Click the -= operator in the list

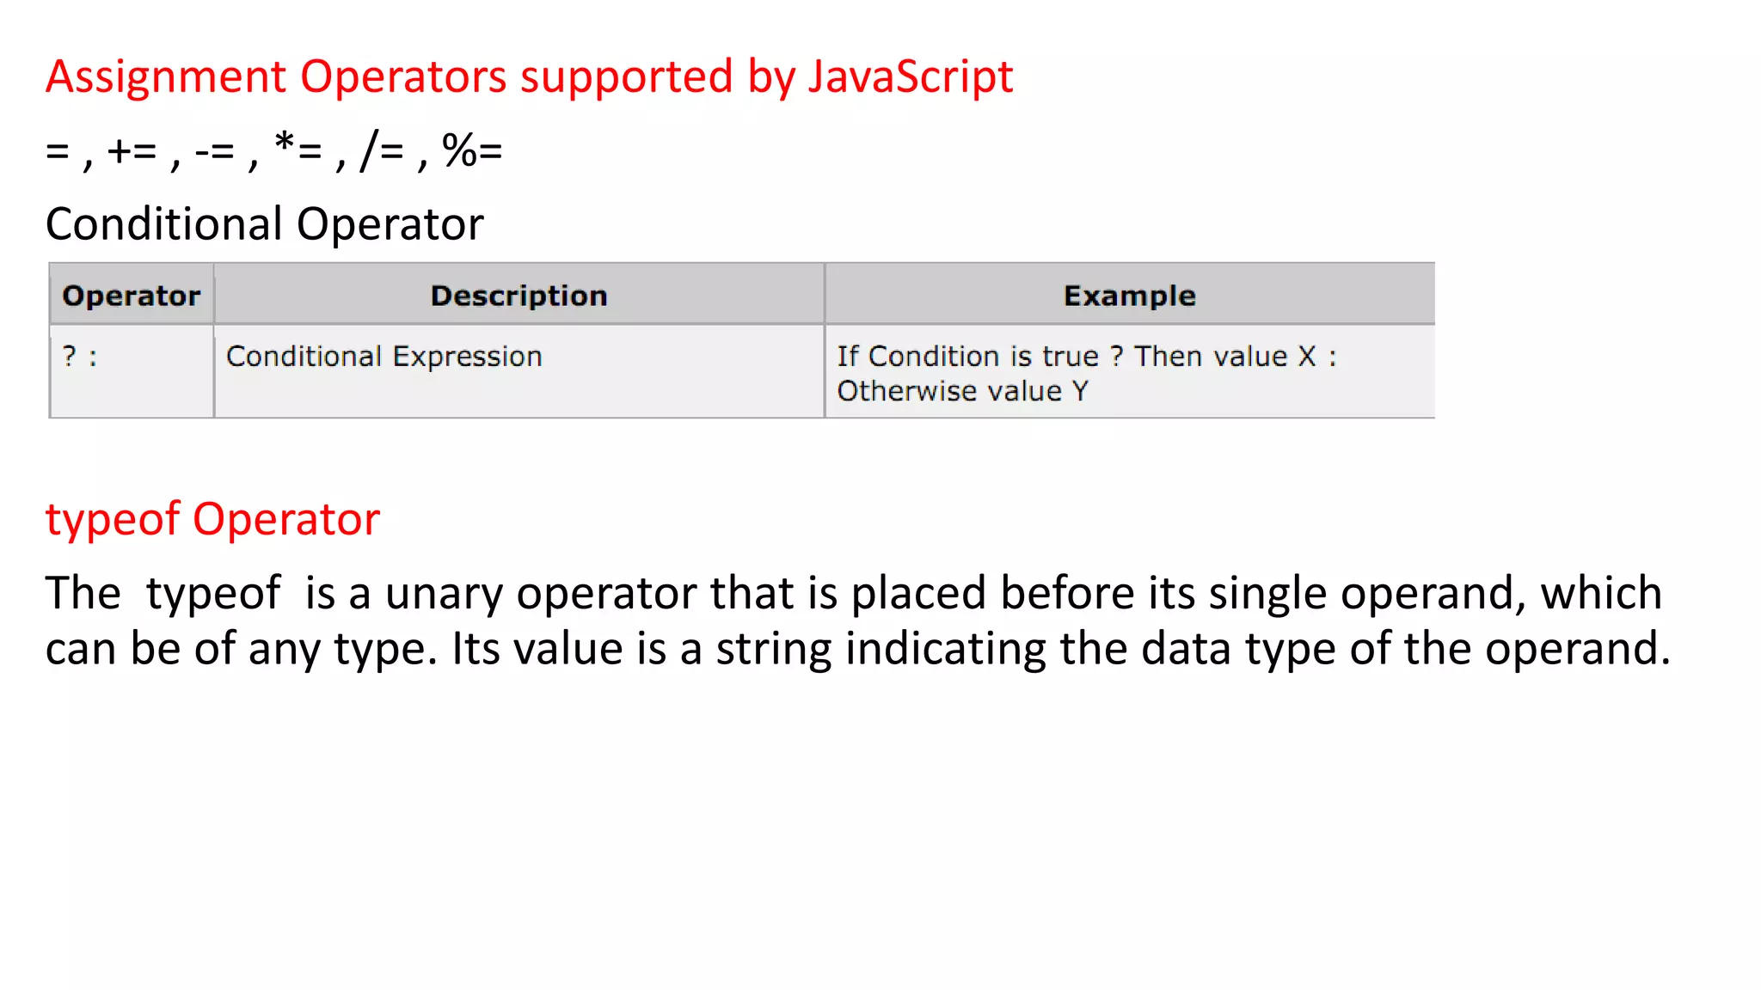[214, 151]
